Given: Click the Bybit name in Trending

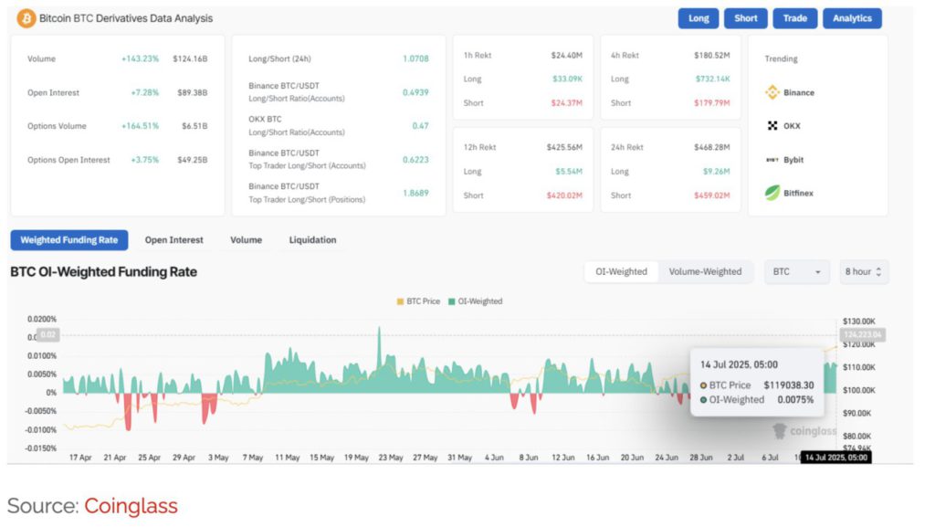Looking at the screenshot, I should 793,160.
